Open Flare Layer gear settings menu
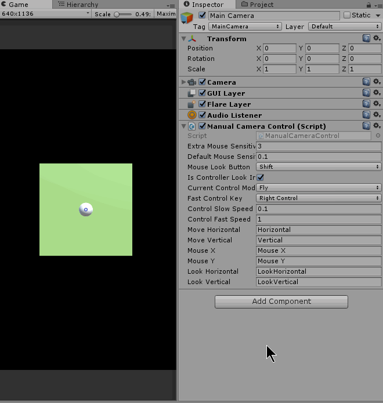 pos(377,104)
